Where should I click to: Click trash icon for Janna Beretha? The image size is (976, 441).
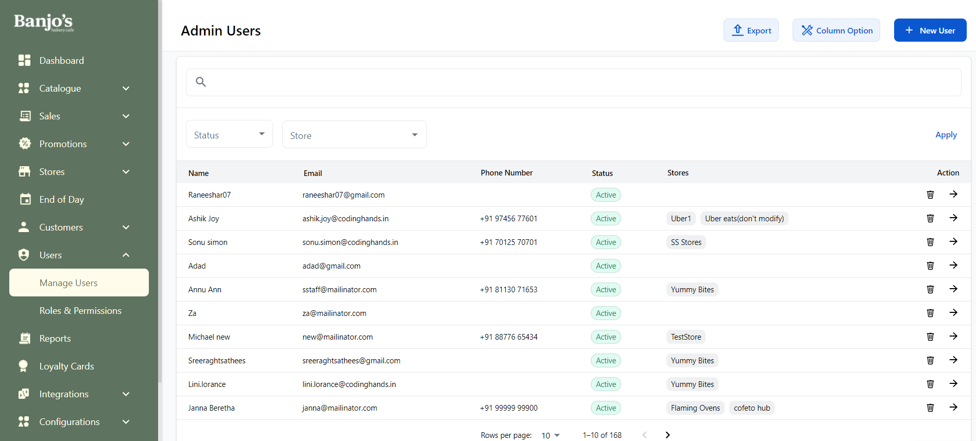click(x=930, y=408)
